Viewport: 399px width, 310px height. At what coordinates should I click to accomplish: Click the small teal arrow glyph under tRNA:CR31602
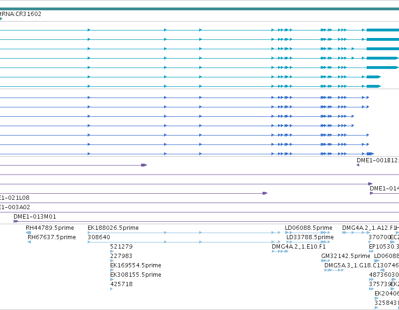1,19
